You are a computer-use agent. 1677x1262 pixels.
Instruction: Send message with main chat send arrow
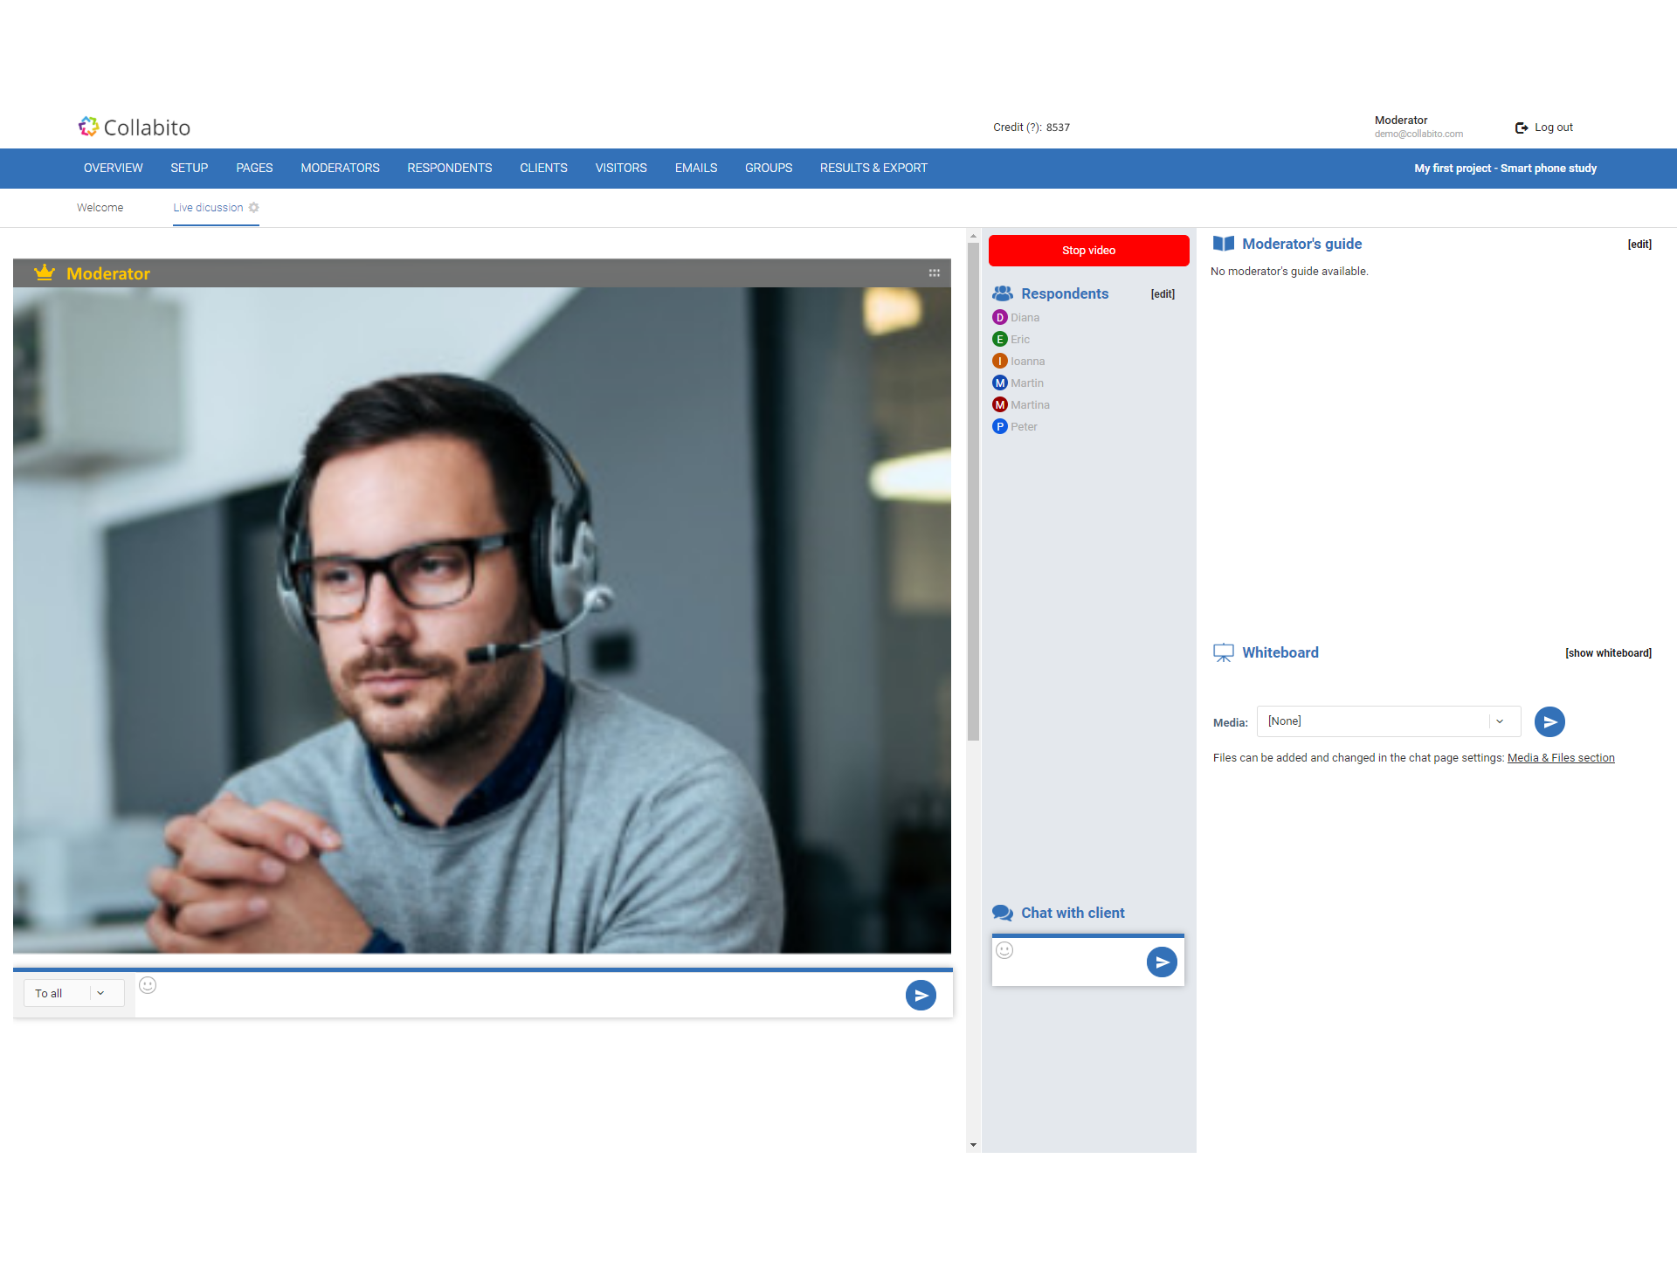coord(921,995)
